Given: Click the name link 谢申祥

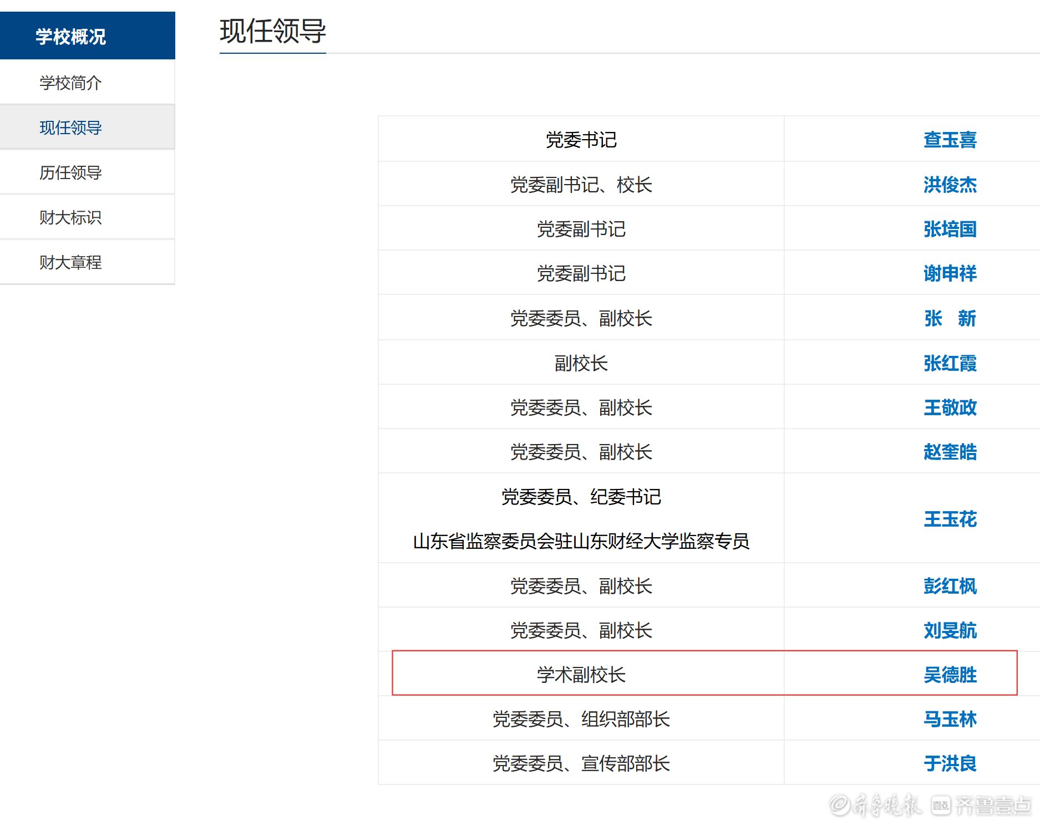Looking at the screenshot, I should pyautogui.click(x=950, y=273).
